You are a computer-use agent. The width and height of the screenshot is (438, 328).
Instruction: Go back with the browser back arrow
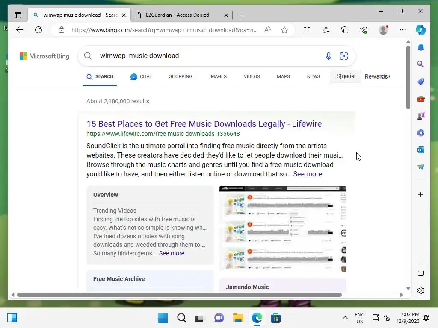click(x=20, y=30)
